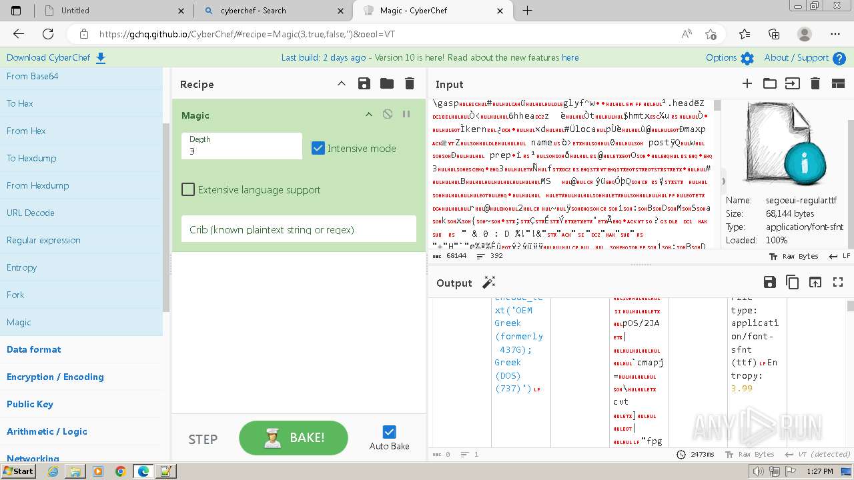The image size is (854, 480).
Task: Click the STEP button
Action: pyautogui.click(x=203, y=439)
